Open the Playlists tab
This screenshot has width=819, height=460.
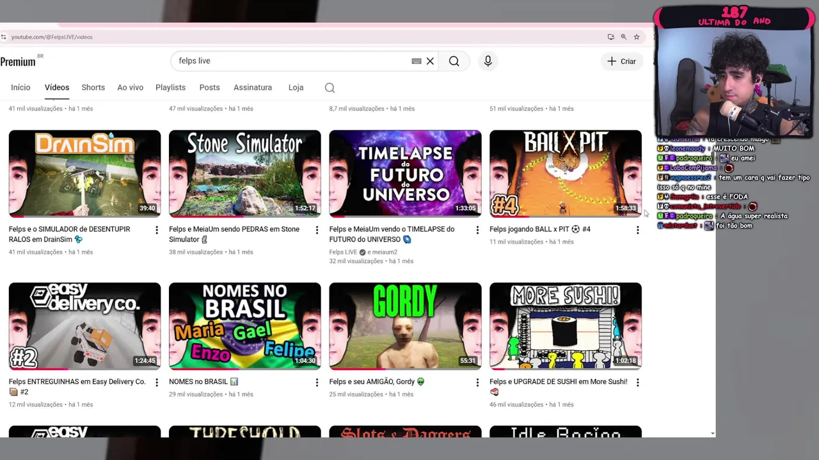[x=170, y=88]
